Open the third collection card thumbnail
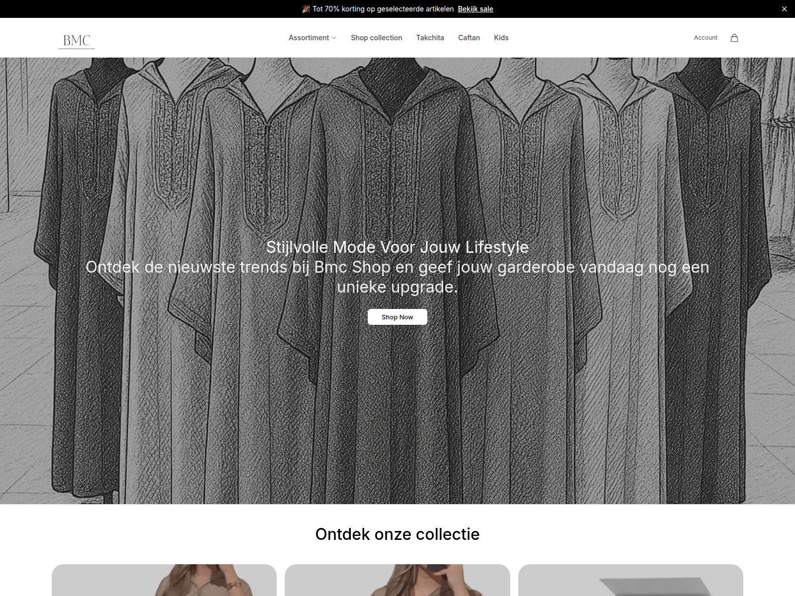The image size is (795, 596). click(631, 580)
